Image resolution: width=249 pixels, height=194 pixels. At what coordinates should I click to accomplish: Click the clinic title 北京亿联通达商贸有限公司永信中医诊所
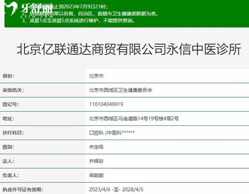click(128, 49)
